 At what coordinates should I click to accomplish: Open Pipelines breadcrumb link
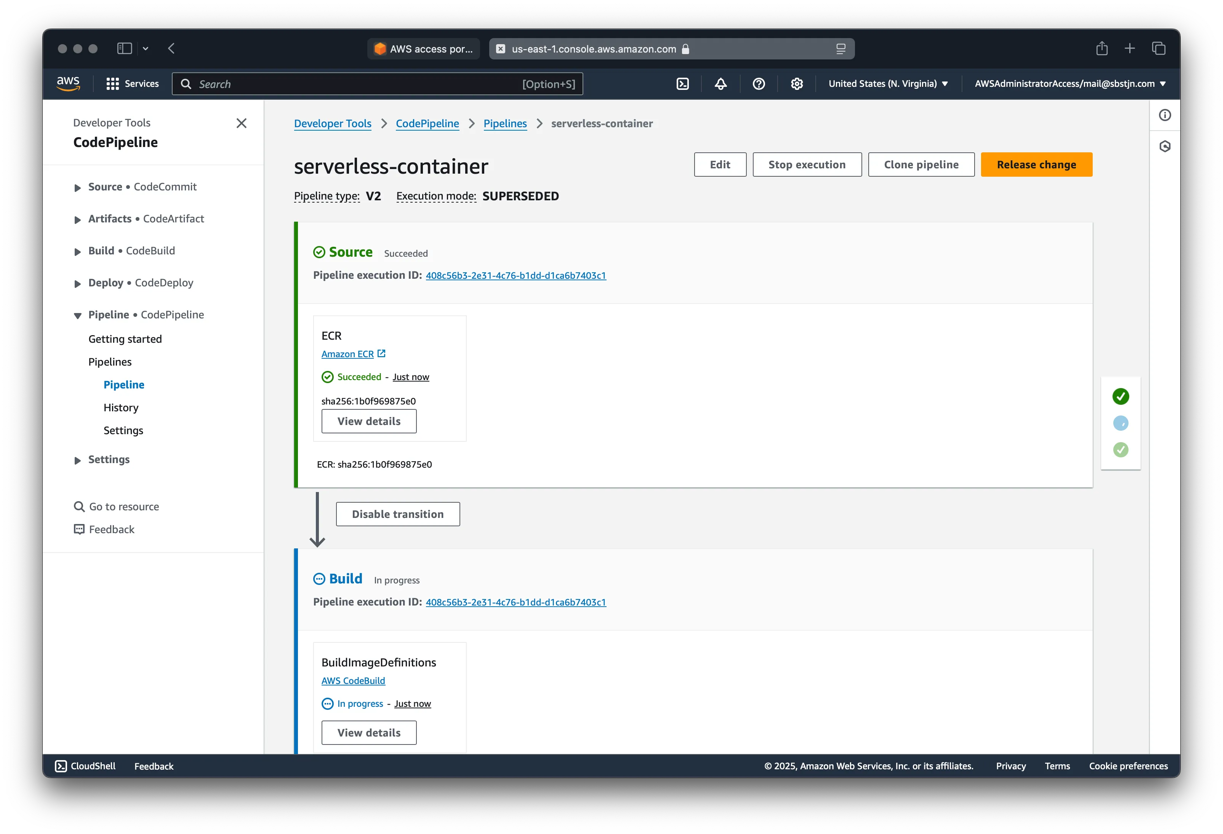pyautogui.click(x=505, y=123)
